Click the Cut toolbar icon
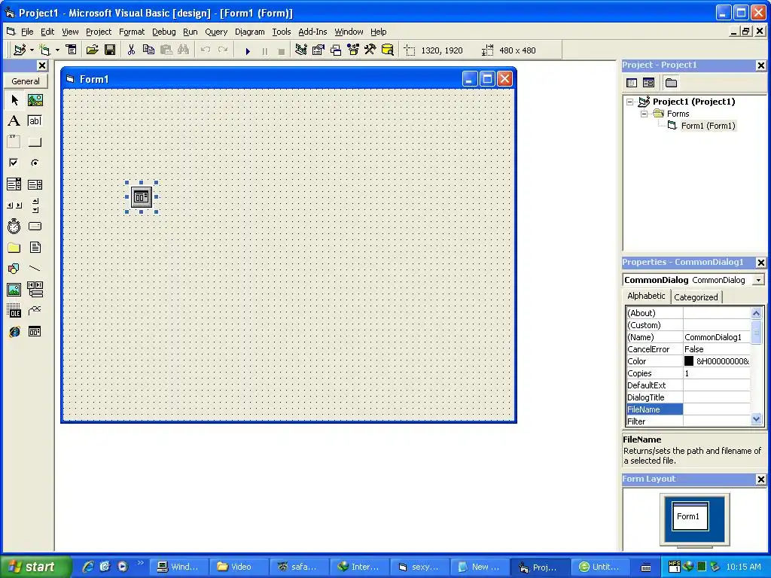The width and height of the screenshot is (771, 578). [131, 50]
